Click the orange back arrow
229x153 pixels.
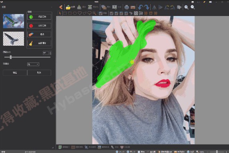[x=61, y=7]
